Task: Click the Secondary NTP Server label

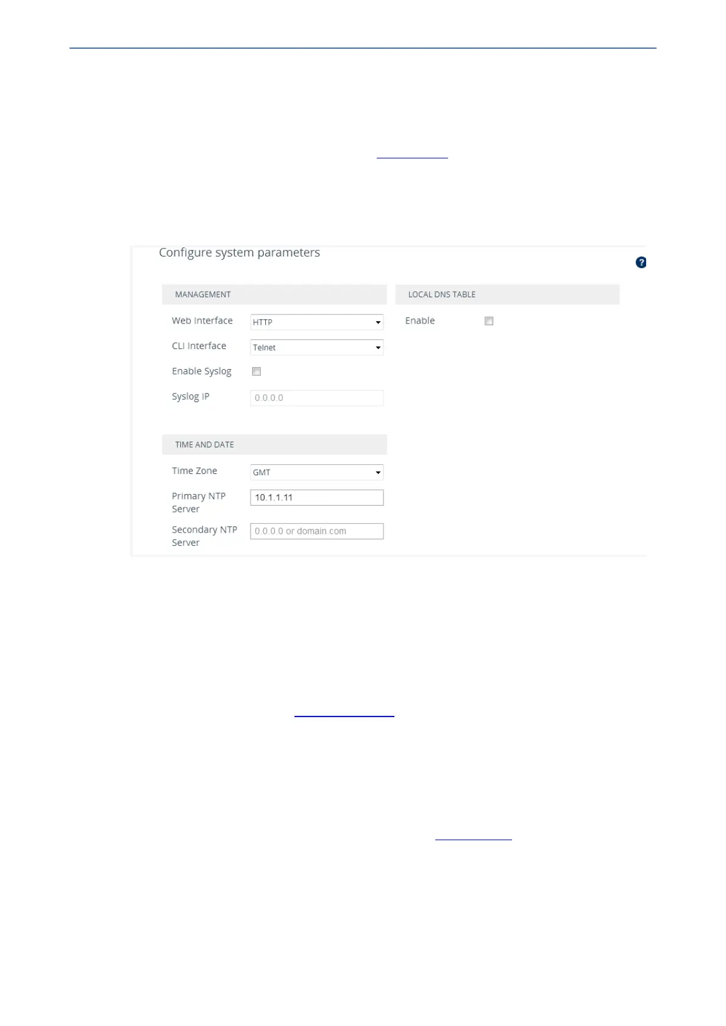Action: [205, 536]
